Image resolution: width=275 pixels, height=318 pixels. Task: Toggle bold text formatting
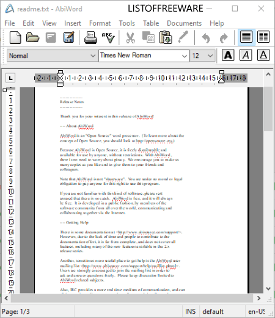pyautogui.click(x=228, y=55)
